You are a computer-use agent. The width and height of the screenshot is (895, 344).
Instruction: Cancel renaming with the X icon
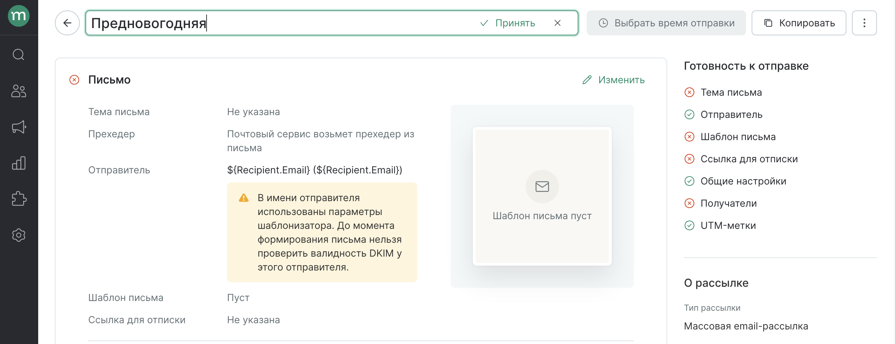pos(558,23)
